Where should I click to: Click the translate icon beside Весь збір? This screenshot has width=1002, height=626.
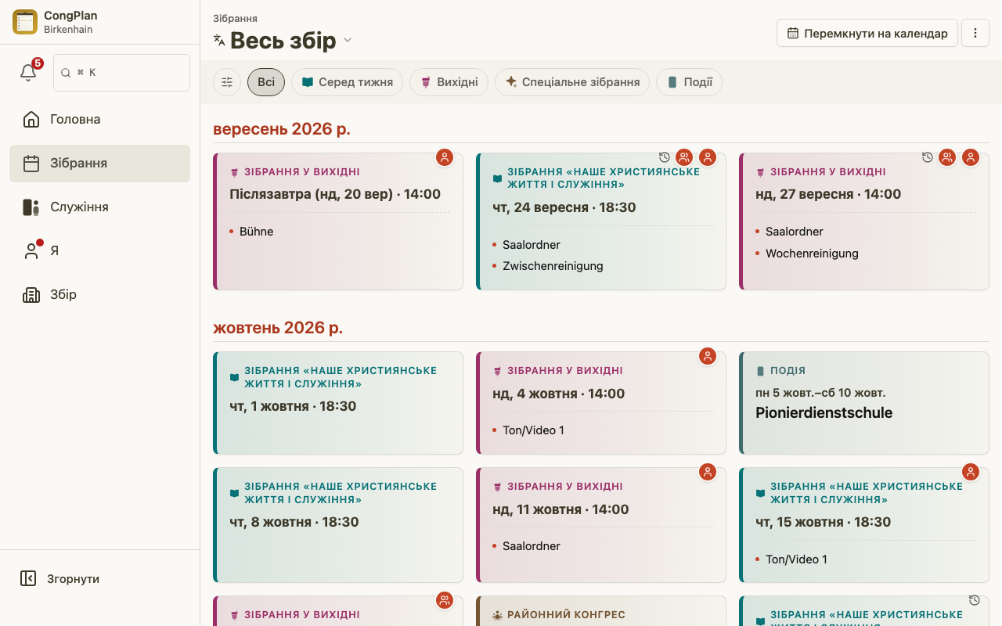point(219,40)
